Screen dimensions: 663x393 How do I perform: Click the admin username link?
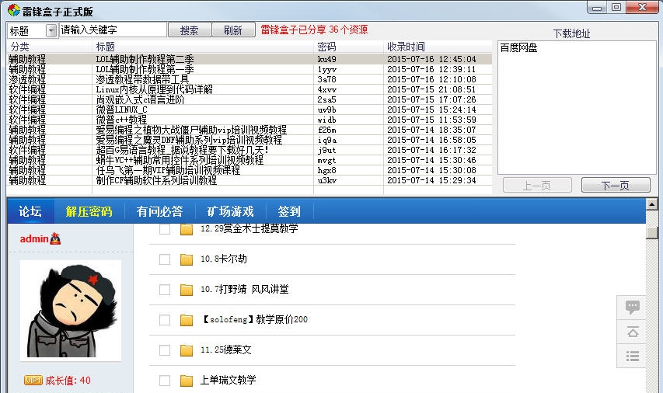[x=34, y=238]
